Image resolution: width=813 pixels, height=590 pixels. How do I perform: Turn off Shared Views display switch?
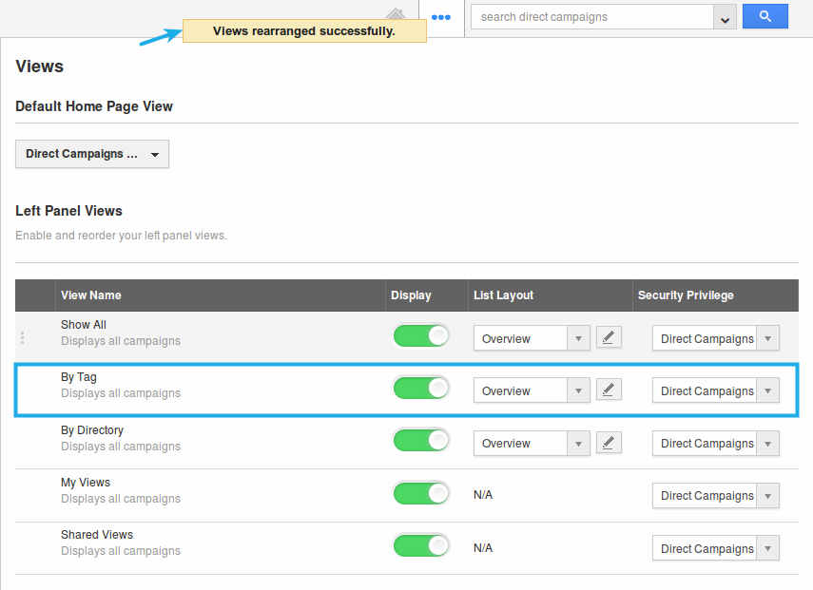point(421,545)
